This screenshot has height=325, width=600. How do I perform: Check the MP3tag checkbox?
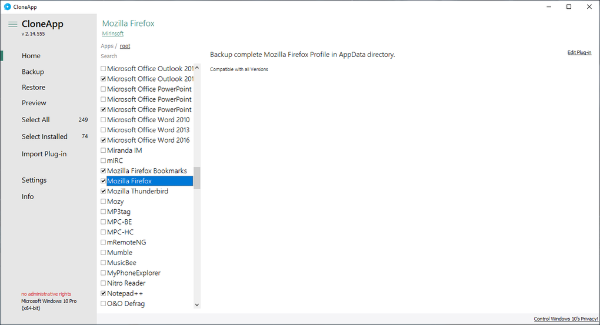(104, 212)
